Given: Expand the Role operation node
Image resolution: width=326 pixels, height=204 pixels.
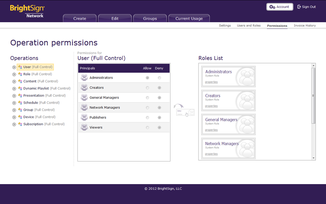Looking at the screenshot, I should [x=14, y=74].
